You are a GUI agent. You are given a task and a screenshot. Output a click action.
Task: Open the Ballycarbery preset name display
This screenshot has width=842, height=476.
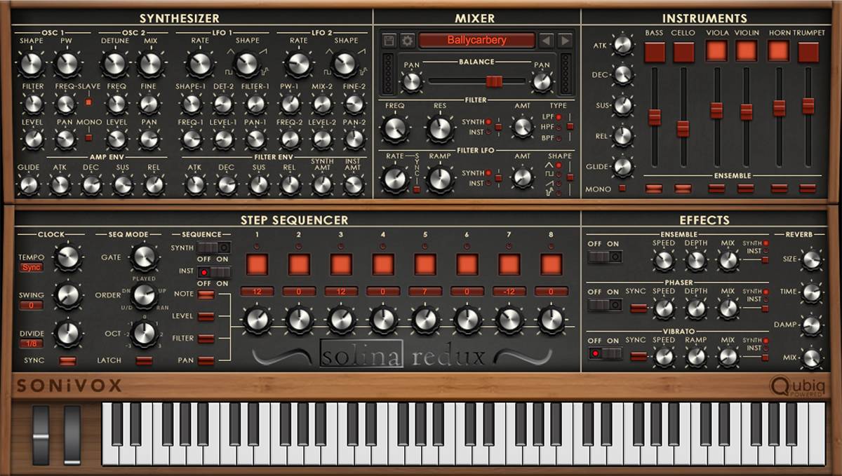point(476,41)
